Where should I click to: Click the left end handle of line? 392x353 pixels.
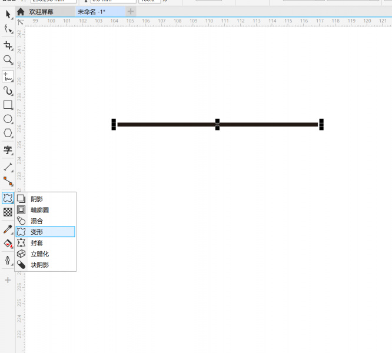114,124
